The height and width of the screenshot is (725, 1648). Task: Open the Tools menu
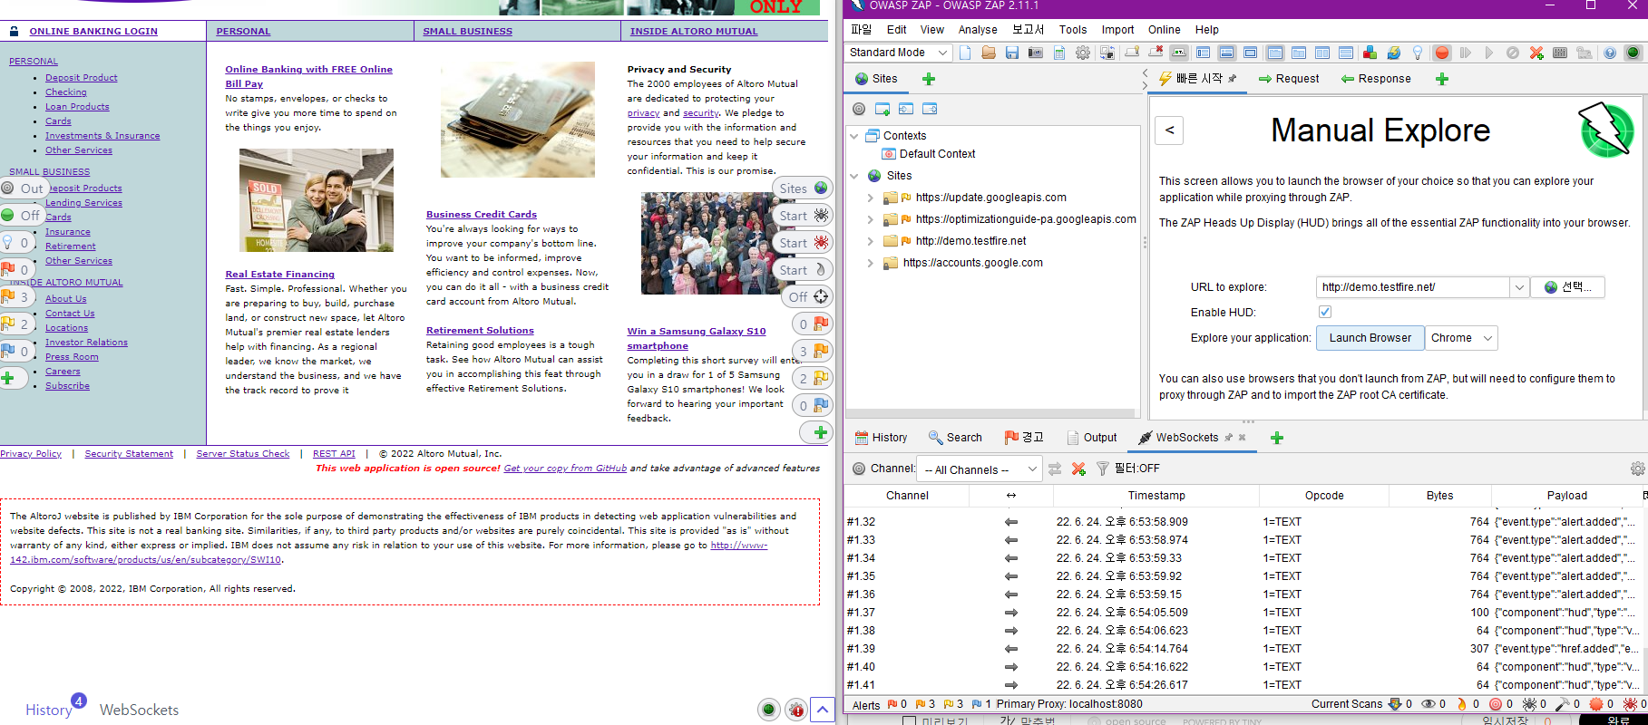coord(1073,30)
